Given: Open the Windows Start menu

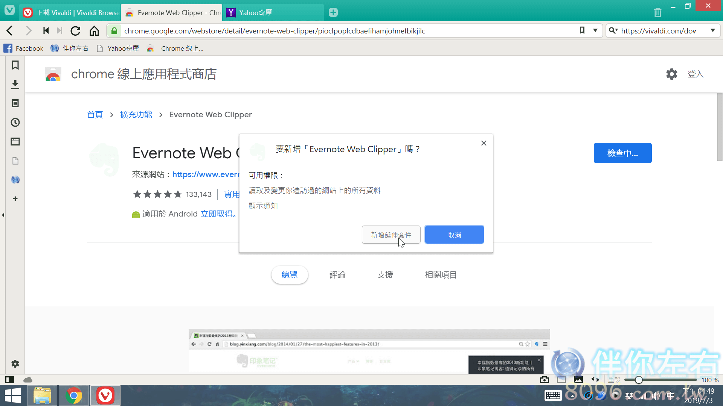Looking at the screenshot, I should pos(13,395).
